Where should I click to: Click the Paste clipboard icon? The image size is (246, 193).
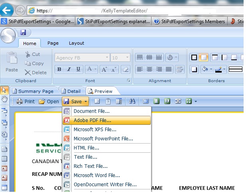[12, 57]
